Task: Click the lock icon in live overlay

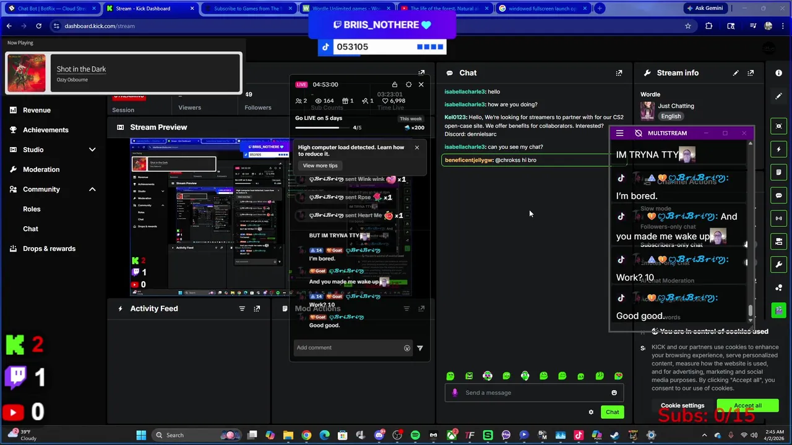Action: tap(395, 85)
